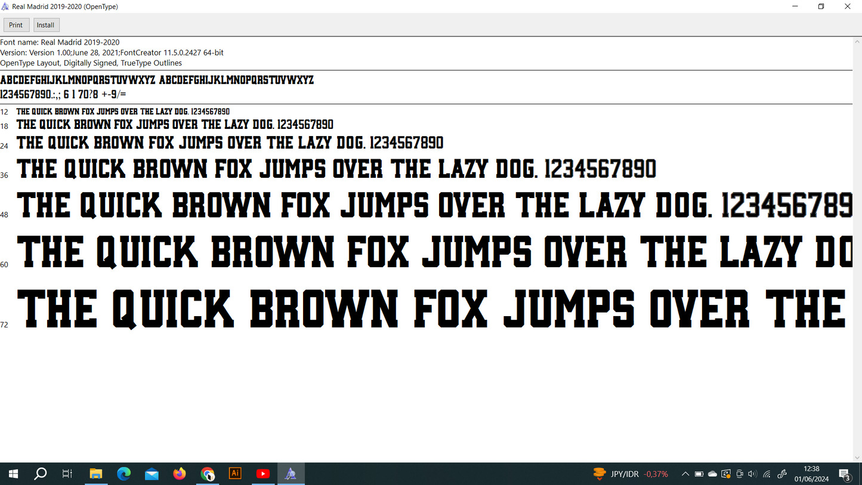This screenshot has width=862, height=485.
Task: Click the 12-point sample text line
Action: 123,112
